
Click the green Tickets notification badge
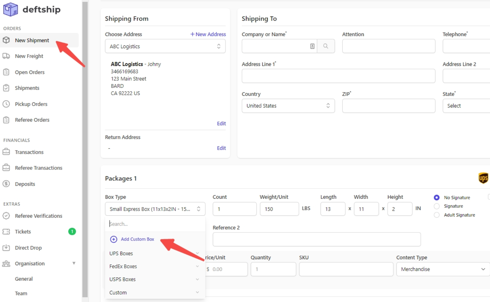pyautogui.click(x=72, y=231)
